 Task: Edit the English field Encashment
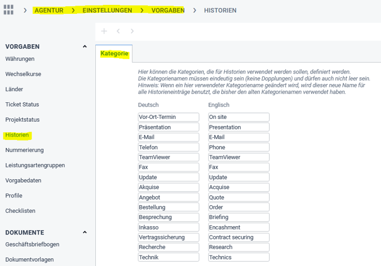point(239,227)
